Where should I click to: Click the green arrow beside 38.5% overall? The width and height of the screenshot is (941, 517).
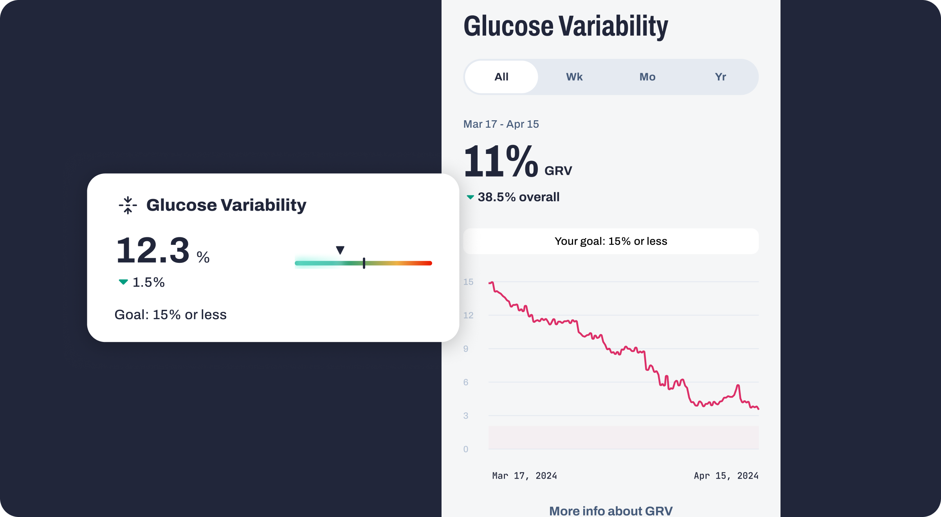[470, 197]
